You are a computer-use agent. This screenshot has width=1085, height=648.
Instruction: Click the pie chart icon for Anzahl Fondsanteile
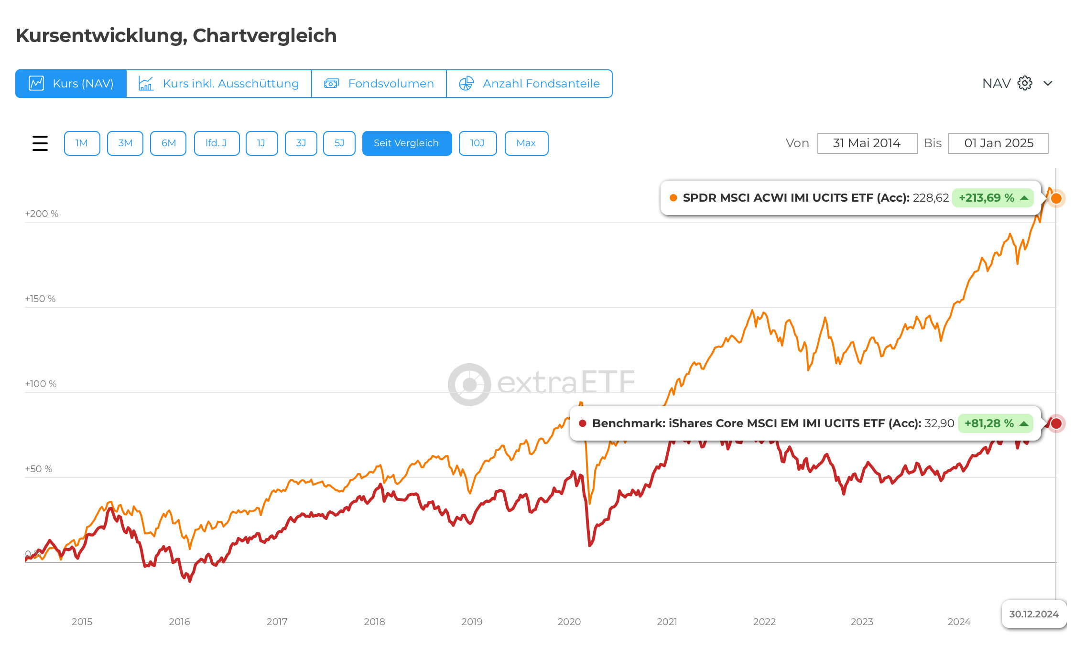[x=466, y=84]
